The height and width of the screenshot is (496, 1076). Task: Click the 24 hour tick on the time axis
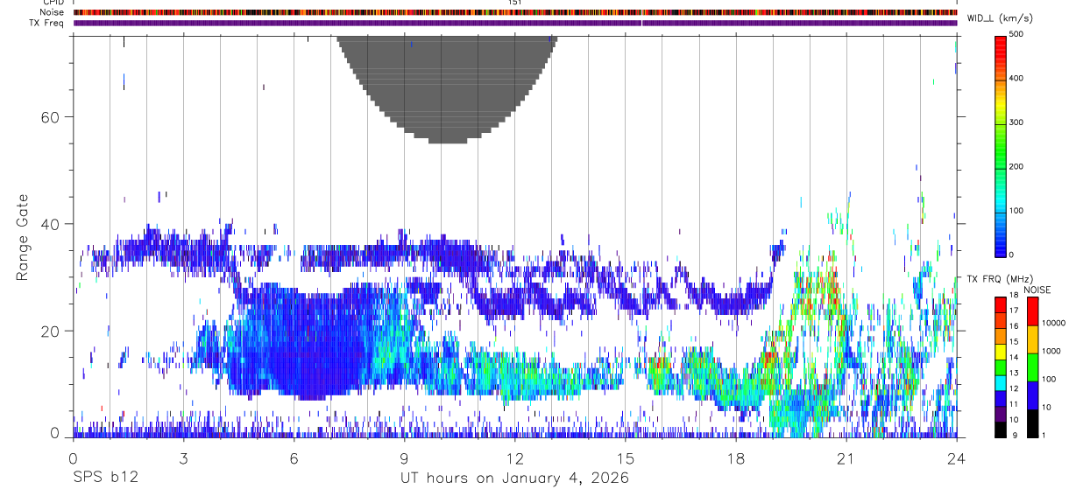click(957, 458)
